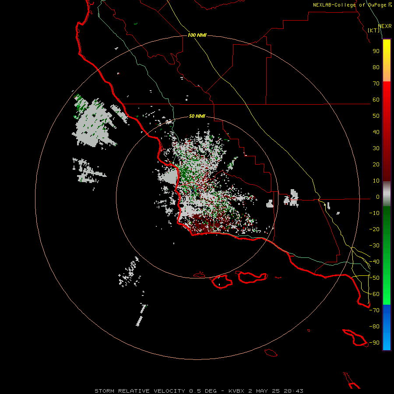The image size is (394, 394).
Task: Click the -60 value on the velocity scale
Action: 374,294
